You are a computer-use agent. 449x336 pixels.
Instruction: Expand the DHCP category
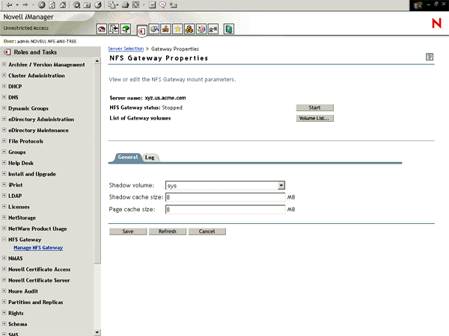pos(4,86)
